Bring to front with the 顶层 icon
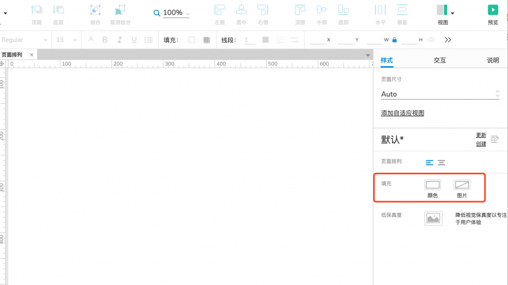 [x=37, y=10]
